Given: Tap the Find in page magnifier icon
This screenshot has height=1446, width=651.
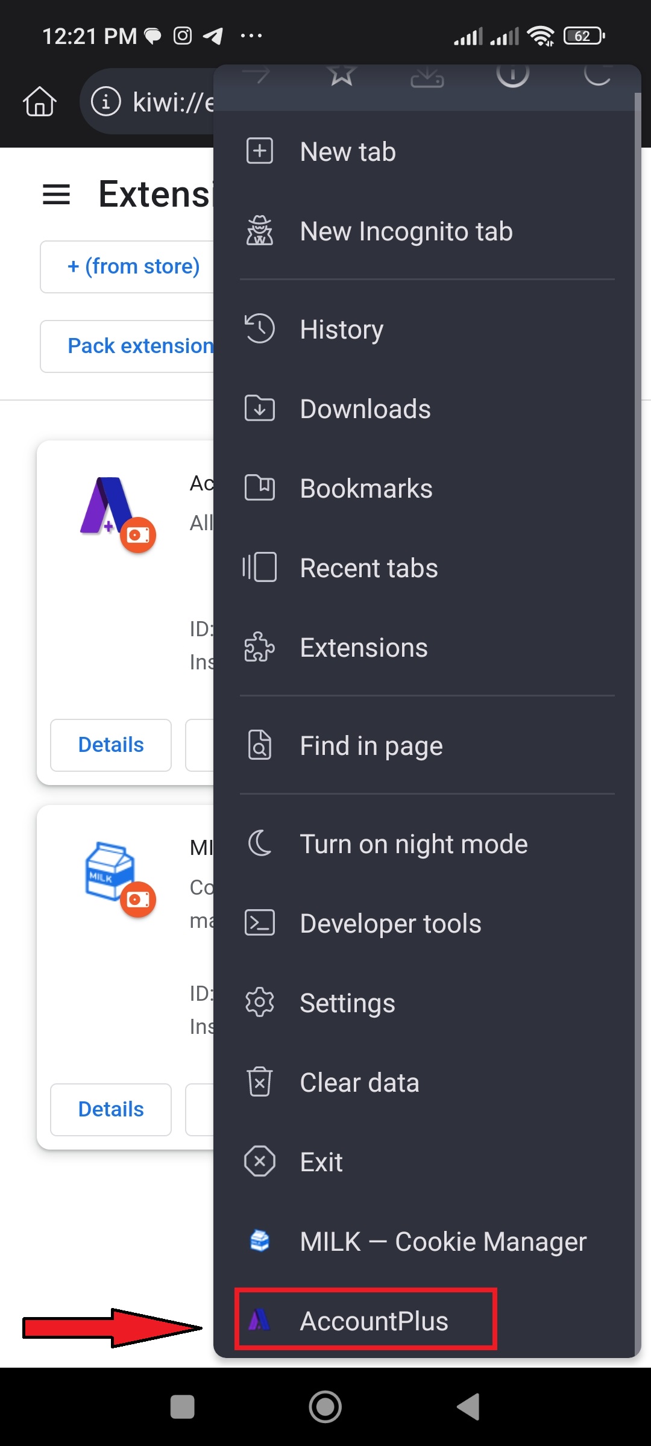Looking at the screenshot, I should pyautogui.click(x=260, y=745).
